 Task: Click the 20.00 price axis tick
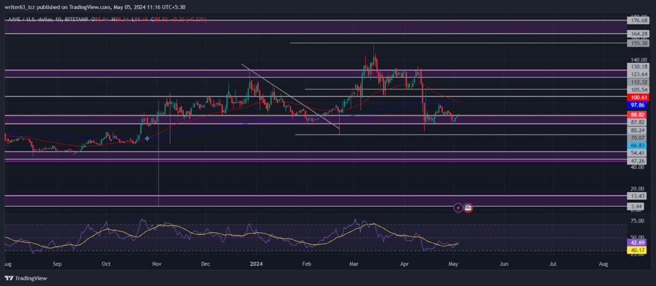tap(637, 189)
